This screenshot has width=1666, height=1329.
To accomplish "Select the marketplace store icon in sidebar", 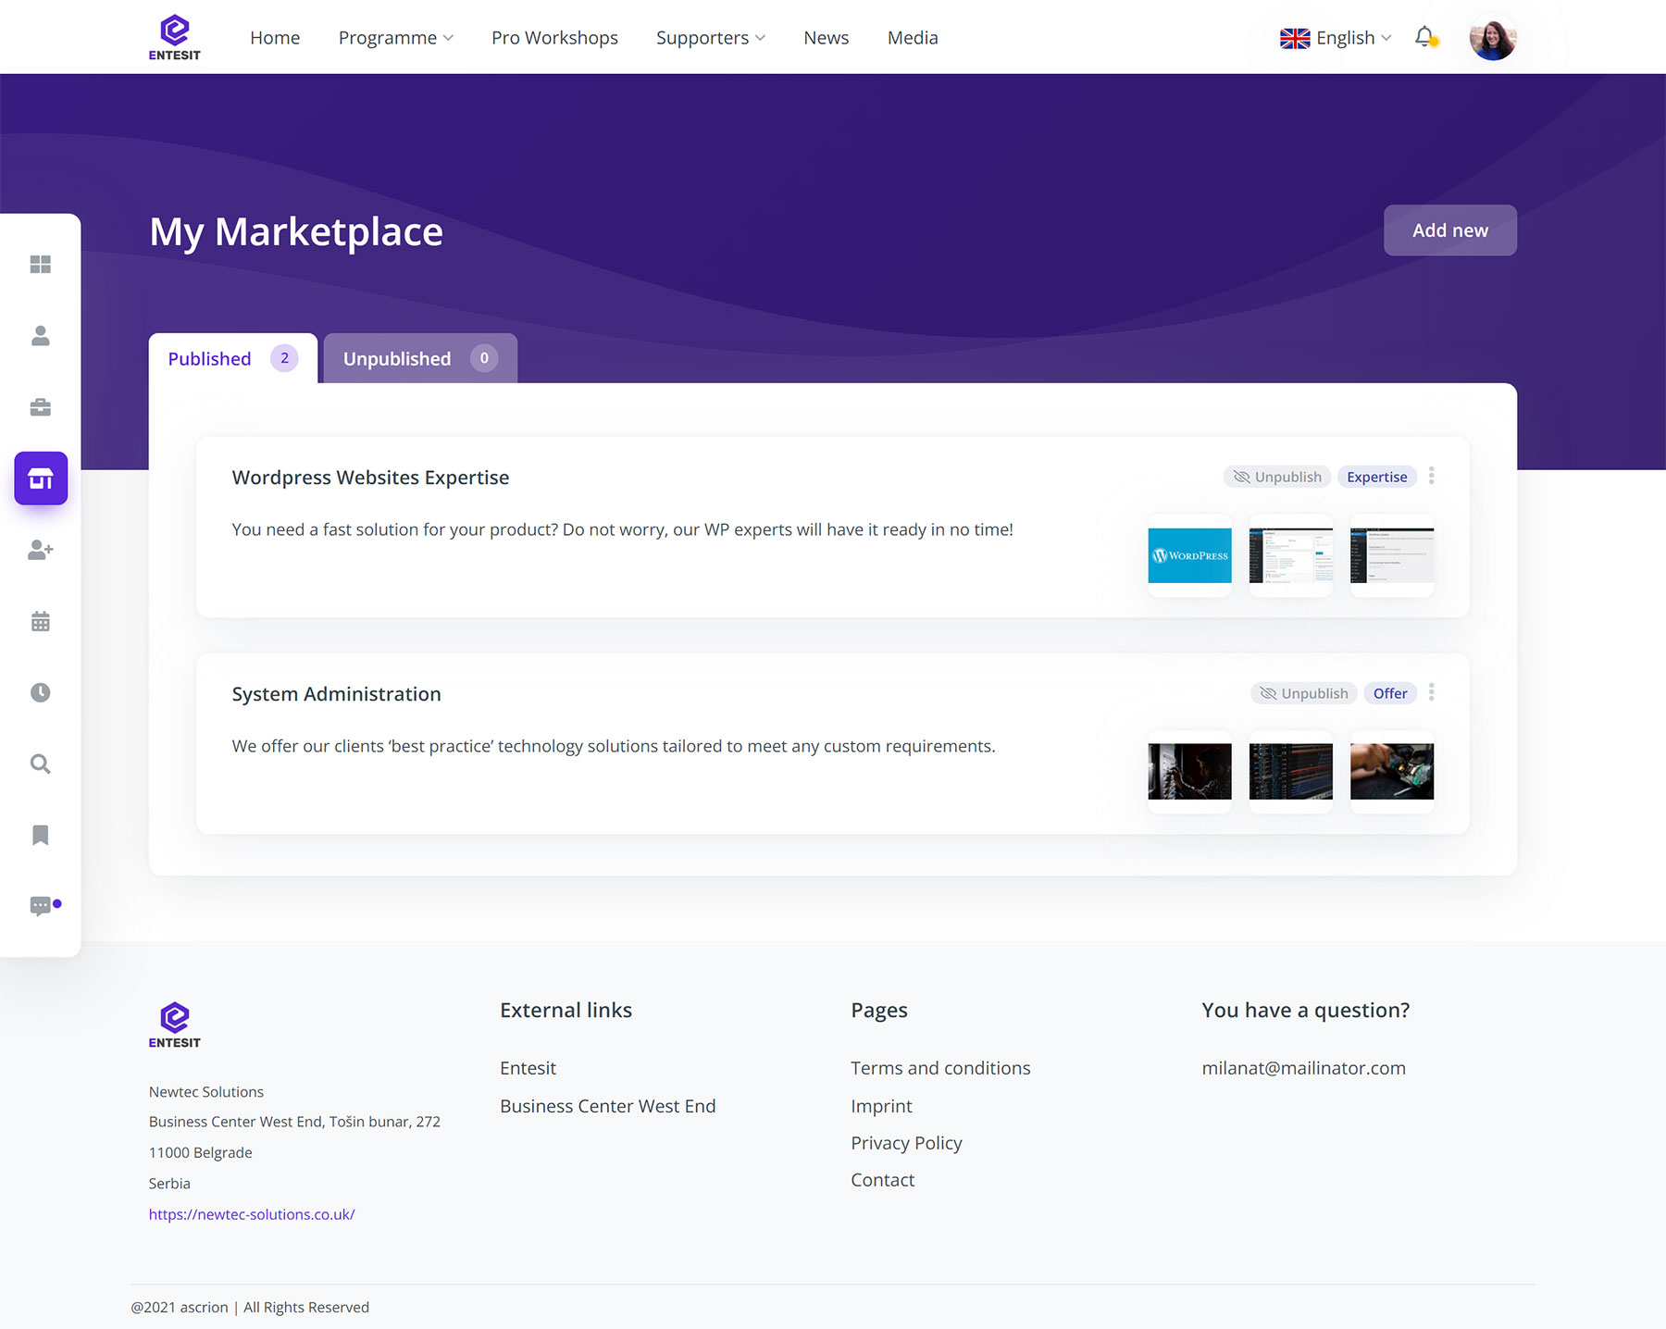I will click(41, 478).
